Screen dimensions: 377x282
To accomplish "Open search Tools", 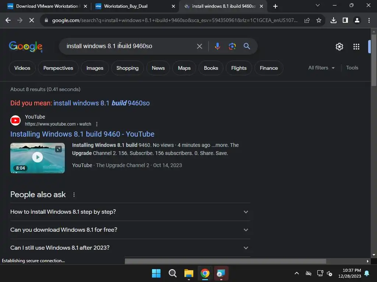I will (x=352, y=68).
